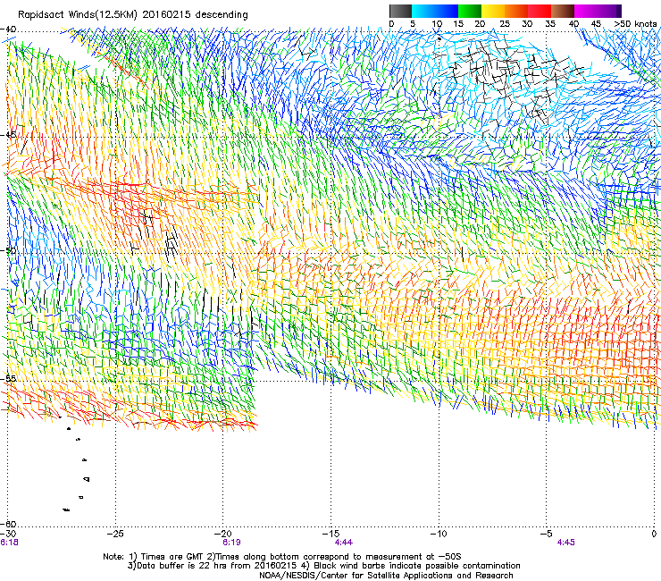Viewport: 661px width, 581px height.
Task: Click the red 30–35 knots legend swatch
Action: point(540,11)
